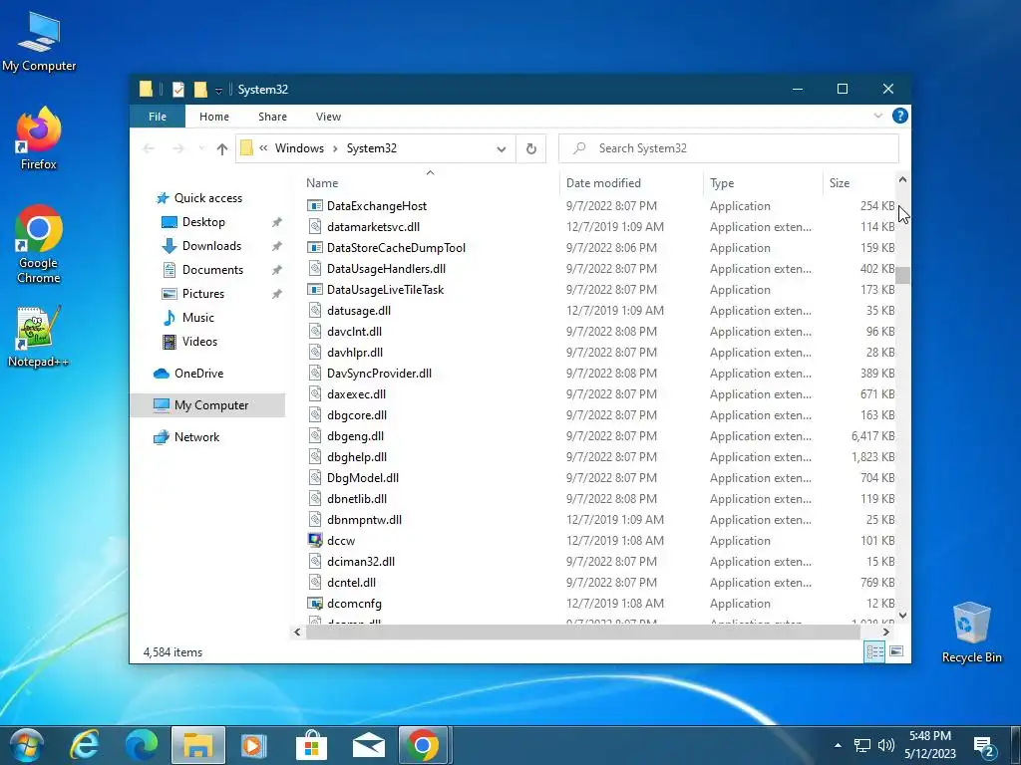
Task: Sort by the Name column header
Action: [430, 183]
